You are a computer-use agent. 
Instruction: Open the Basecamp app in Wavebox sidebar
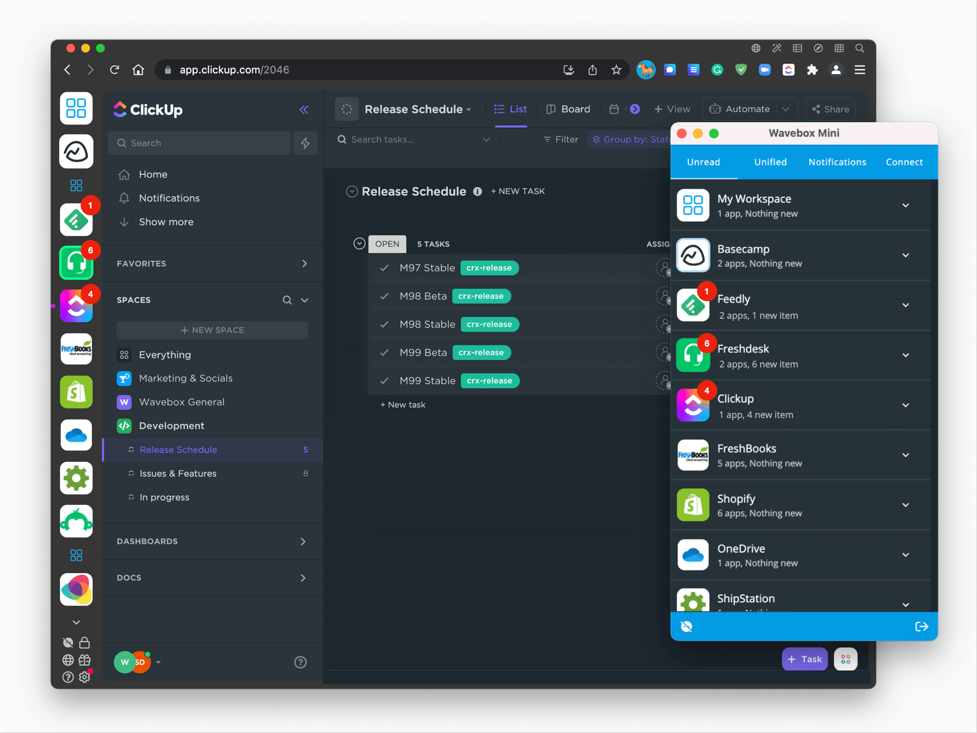pos(76,152)
